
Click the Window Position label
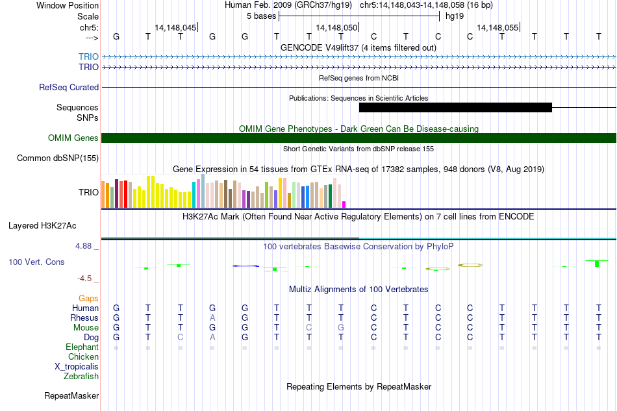(68, 5)
